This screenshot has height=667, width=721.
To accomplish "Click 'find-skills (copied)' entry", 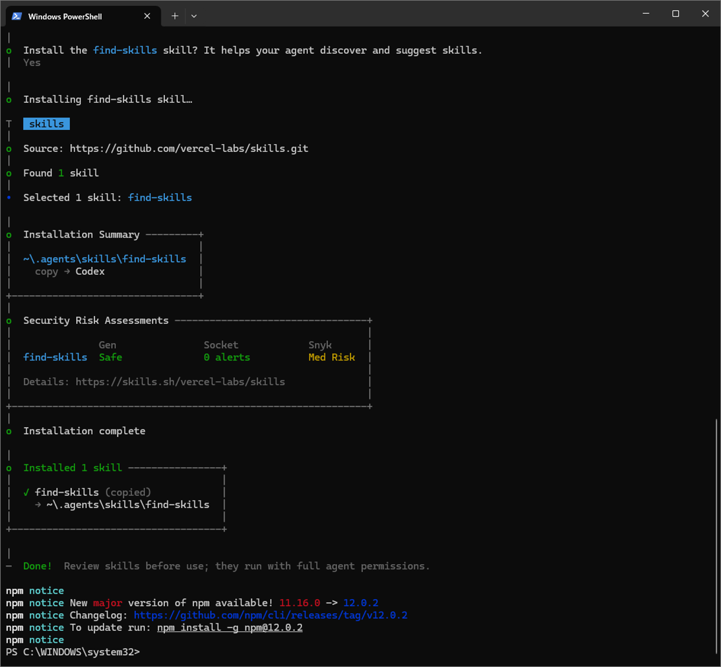I will pyautogui.click(x=93, y=492).
